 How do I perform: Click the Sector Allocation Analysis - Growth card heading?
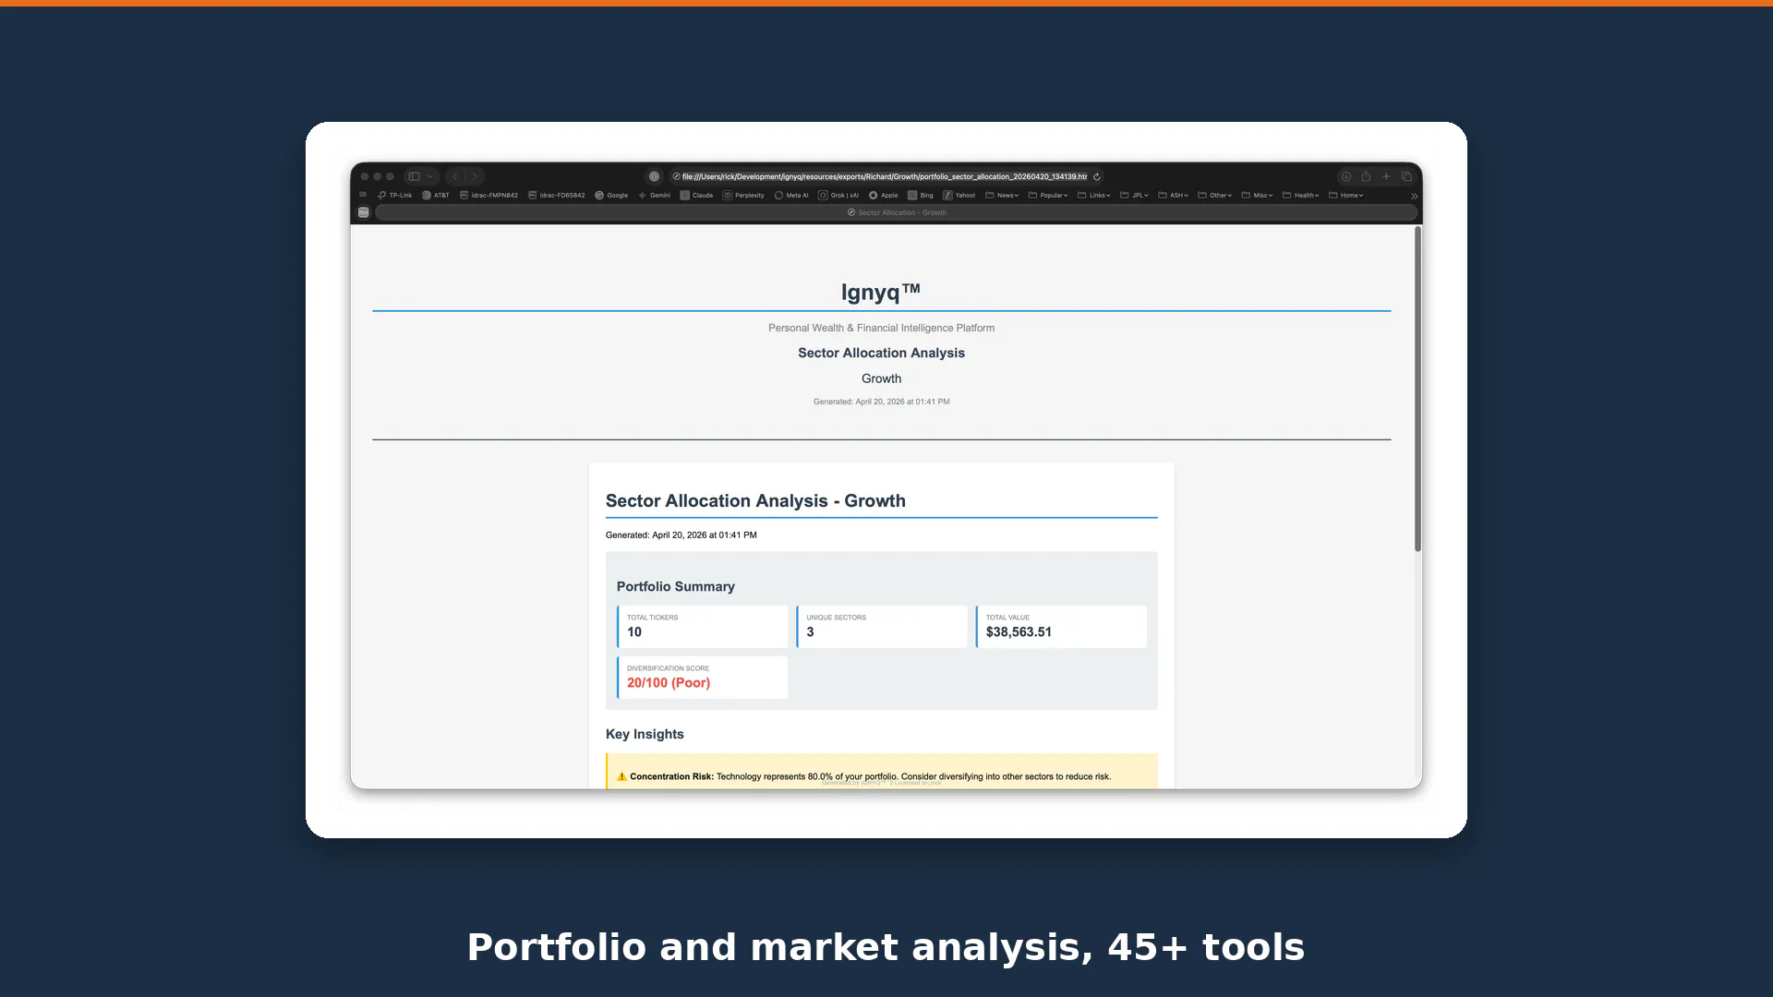(755, 500)
